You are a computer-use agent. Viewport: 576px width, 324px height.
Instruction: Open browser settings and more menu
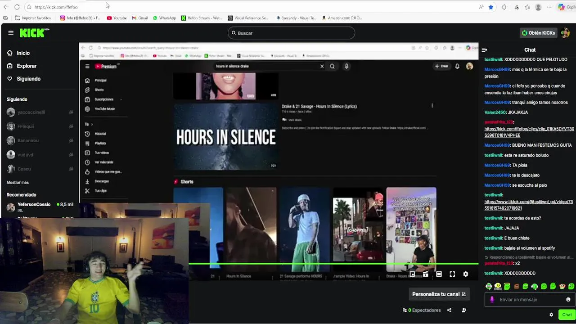pos(549,7)
